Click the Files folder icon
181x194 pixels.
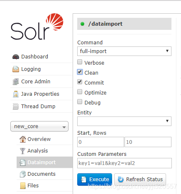(x=23, y=186)
